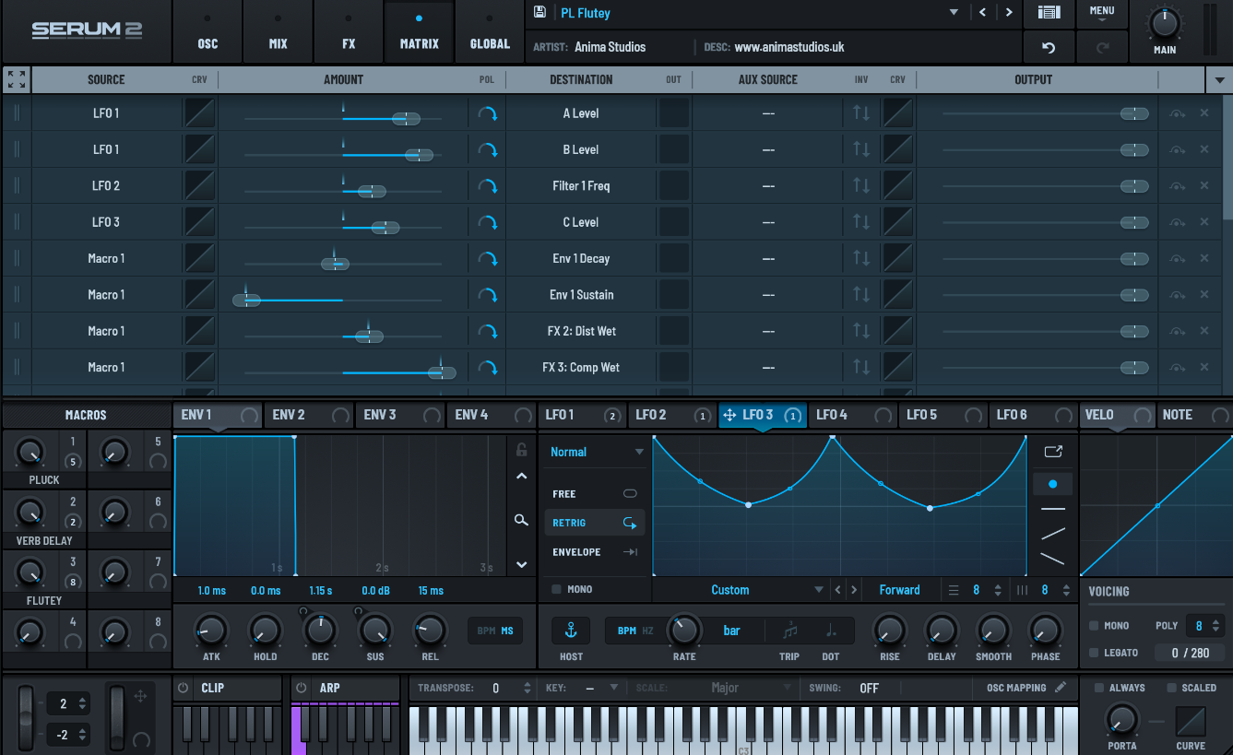Select the ramp up LFO tool
The height and width of the screenshot is (755, 1233).
1052,533
